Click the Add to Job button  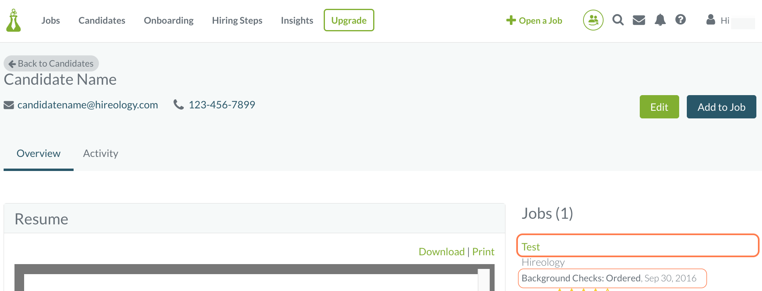[x=721, y=107]
